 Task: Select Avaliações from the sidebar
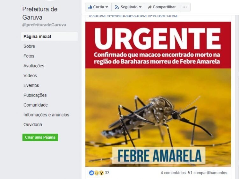click(x=34, y=66)
